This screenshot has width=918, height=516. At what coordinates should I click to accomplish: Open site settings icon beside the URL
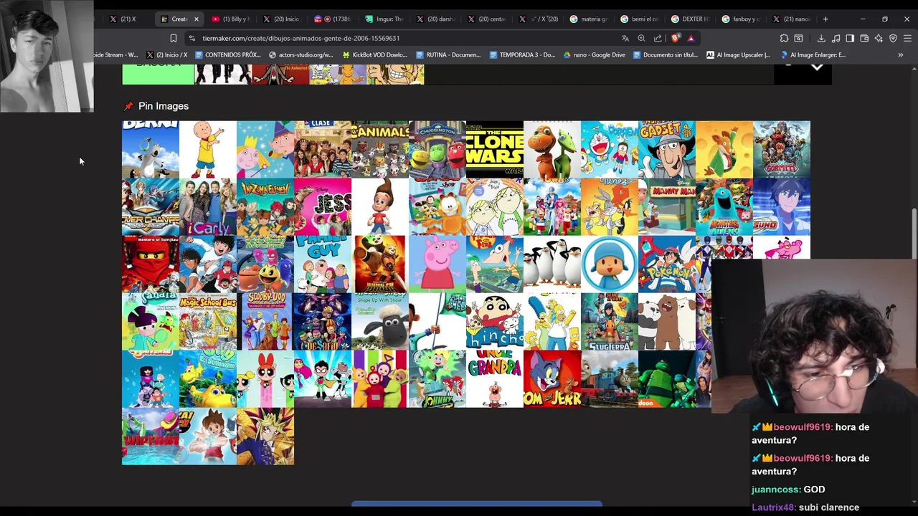point(191,38)
